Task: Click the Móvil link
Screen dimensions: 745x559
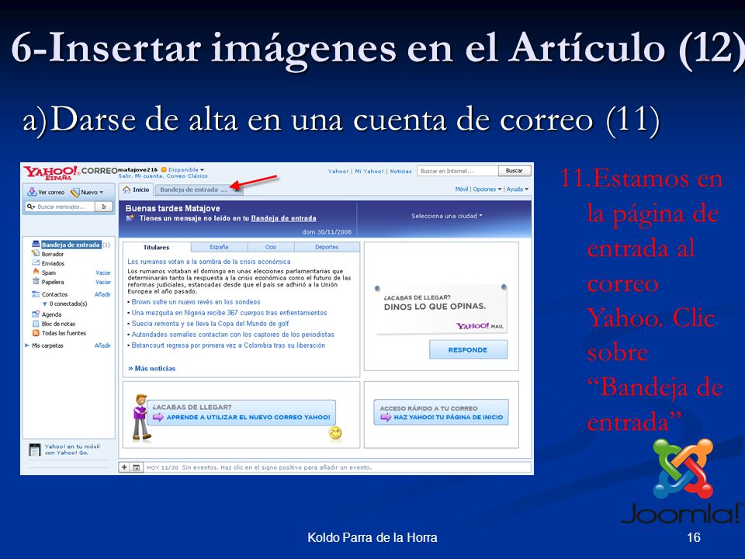Action: [x=461, y=189]
